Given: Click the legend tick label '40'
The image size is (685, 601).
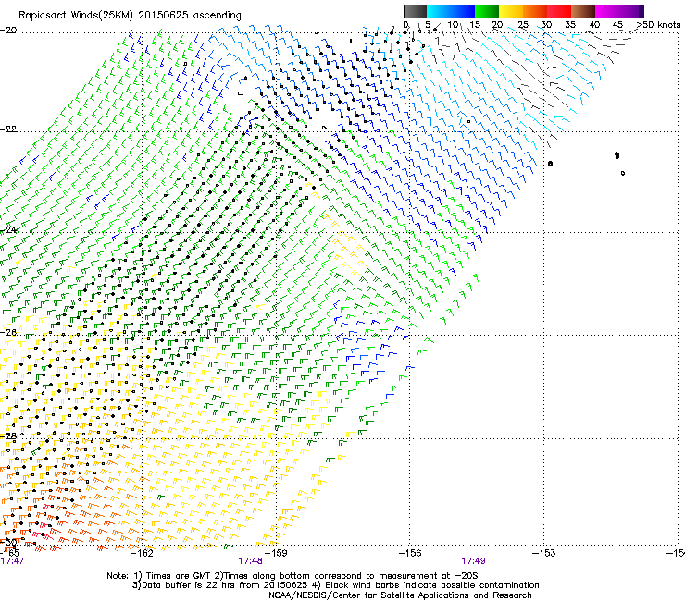Looking at the screenshot, I should pyautogui.click(x=594, y=25).
